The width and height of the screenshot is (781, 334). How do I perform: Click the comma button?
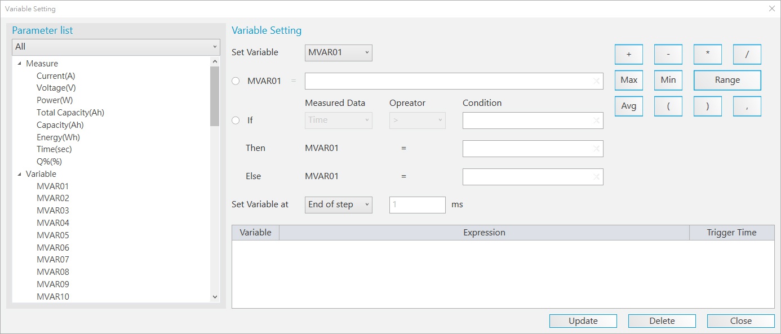click(x=747, y=106)
